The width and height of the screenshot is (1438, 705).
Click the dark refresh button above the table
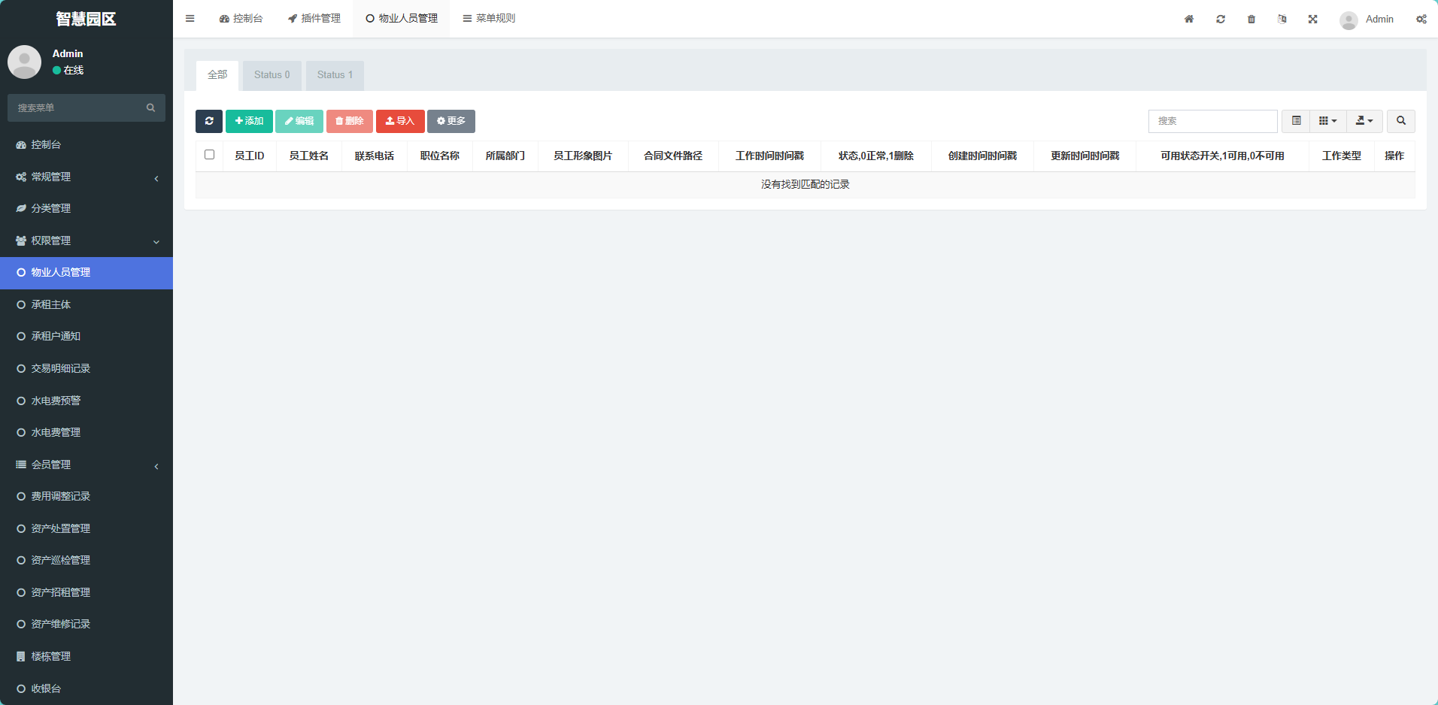coord(209,121)
